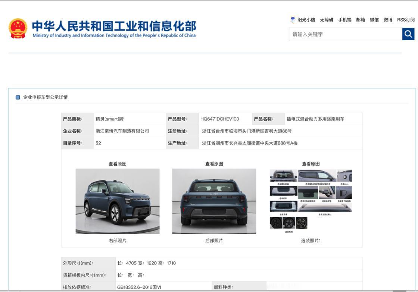Click the 产品型号 label cell

tap(183, 119)
